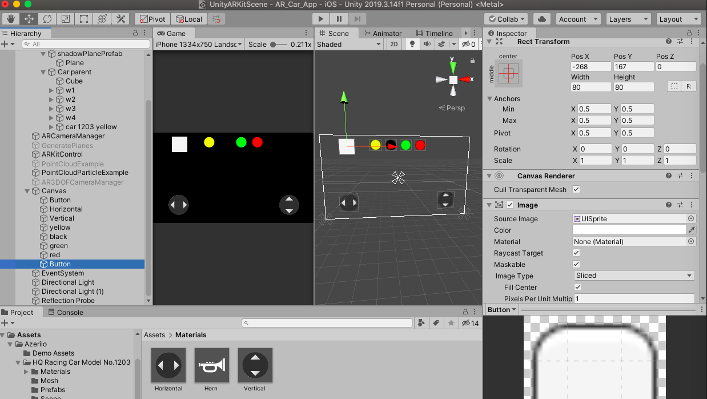Open the Image Type dropdown
The image size is (707, 399).
pos(633,276)
